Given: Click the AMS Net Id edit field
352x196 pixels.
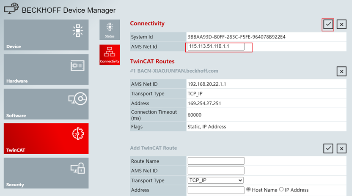Looking at the screenshot, I should (x=216, y=46).
